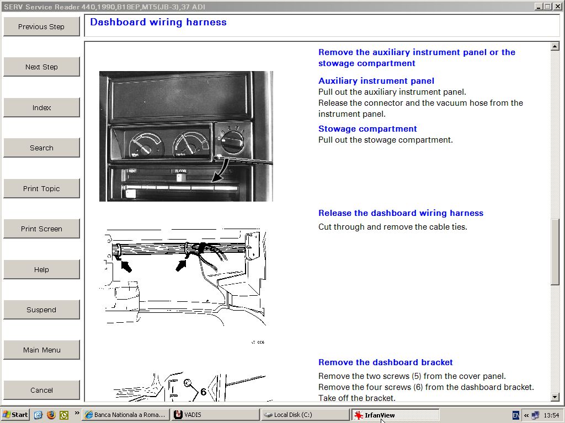This screenshot has width=565, height=423.
Task: Launch Firefox from Quick Launch
Action: pyautogui.click(x=51, y=415)
